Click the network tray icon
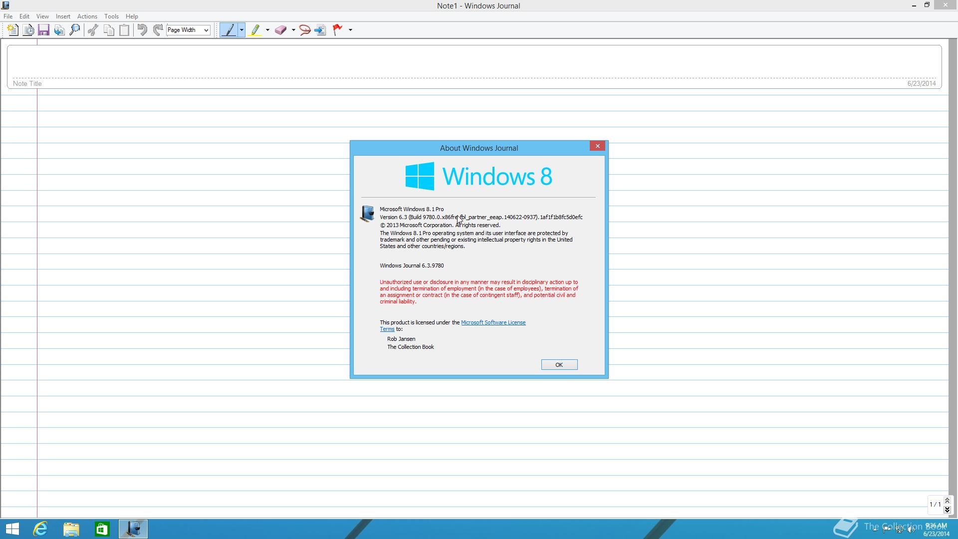Screen dimensions: 958x539 899,530
